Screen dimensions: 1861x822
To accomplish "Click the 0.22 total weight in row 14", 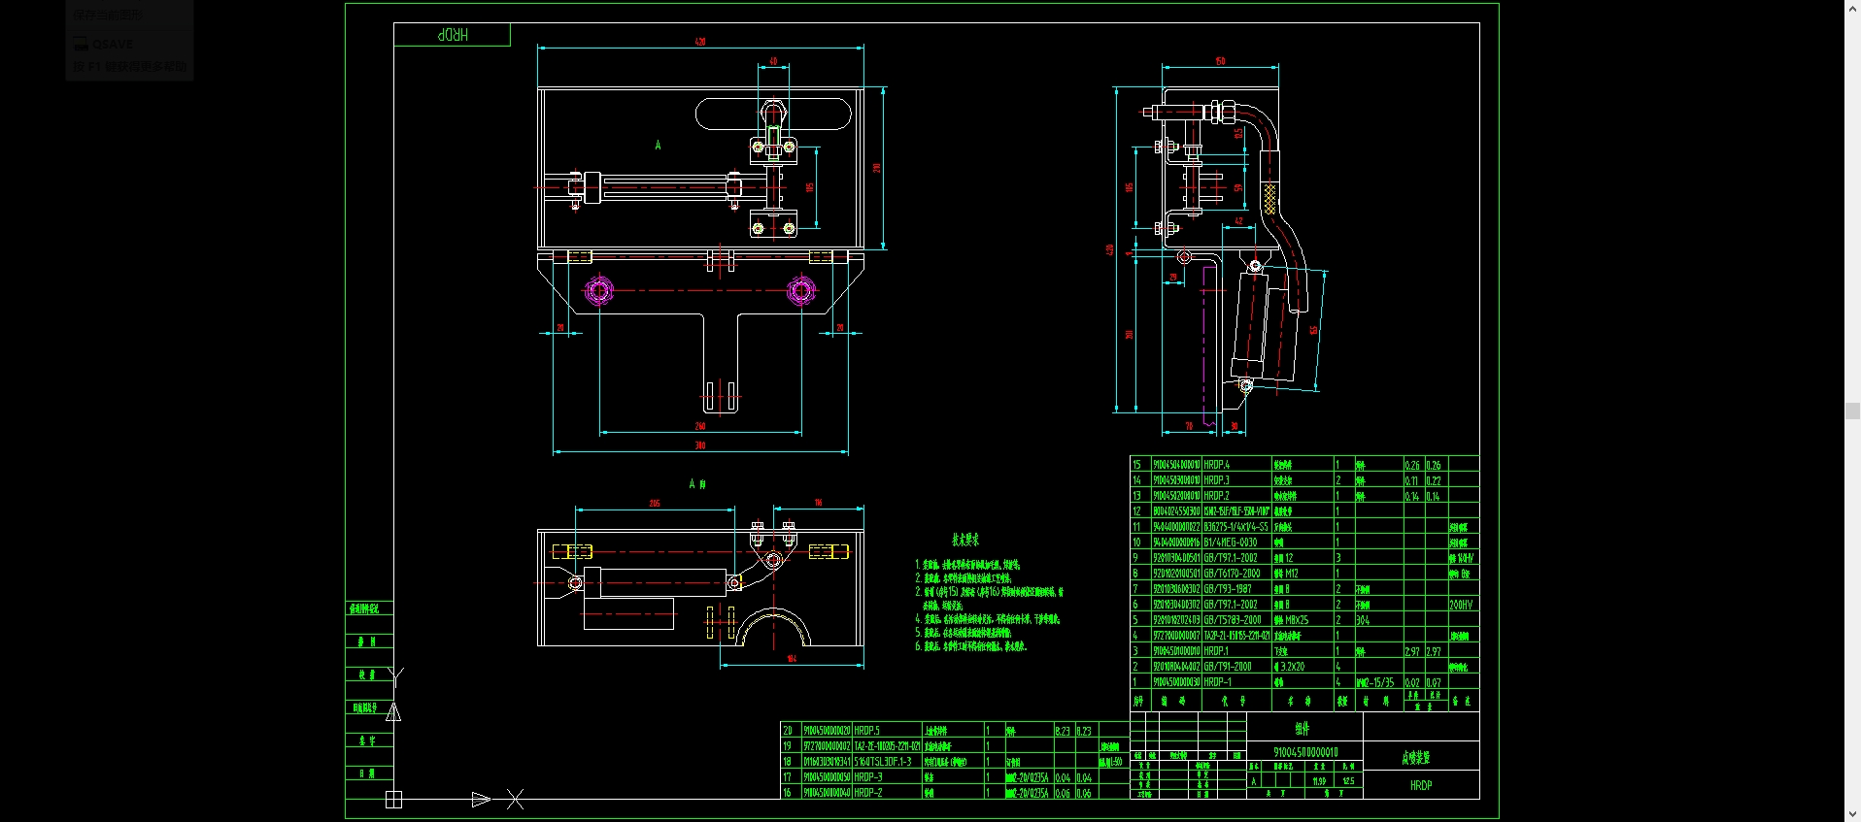I will point(1434,480).
